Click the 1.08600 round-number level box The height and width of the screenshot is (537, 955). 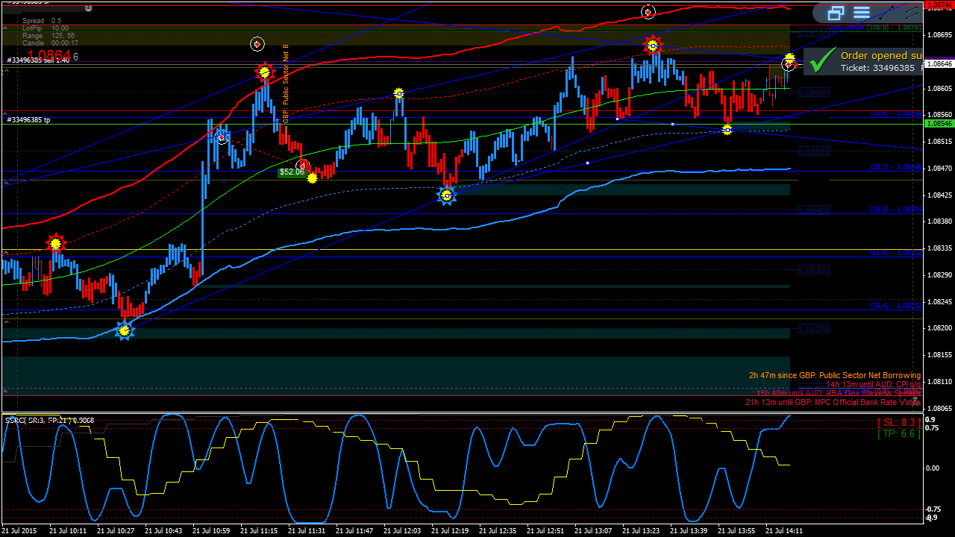(x=813, y=92)
